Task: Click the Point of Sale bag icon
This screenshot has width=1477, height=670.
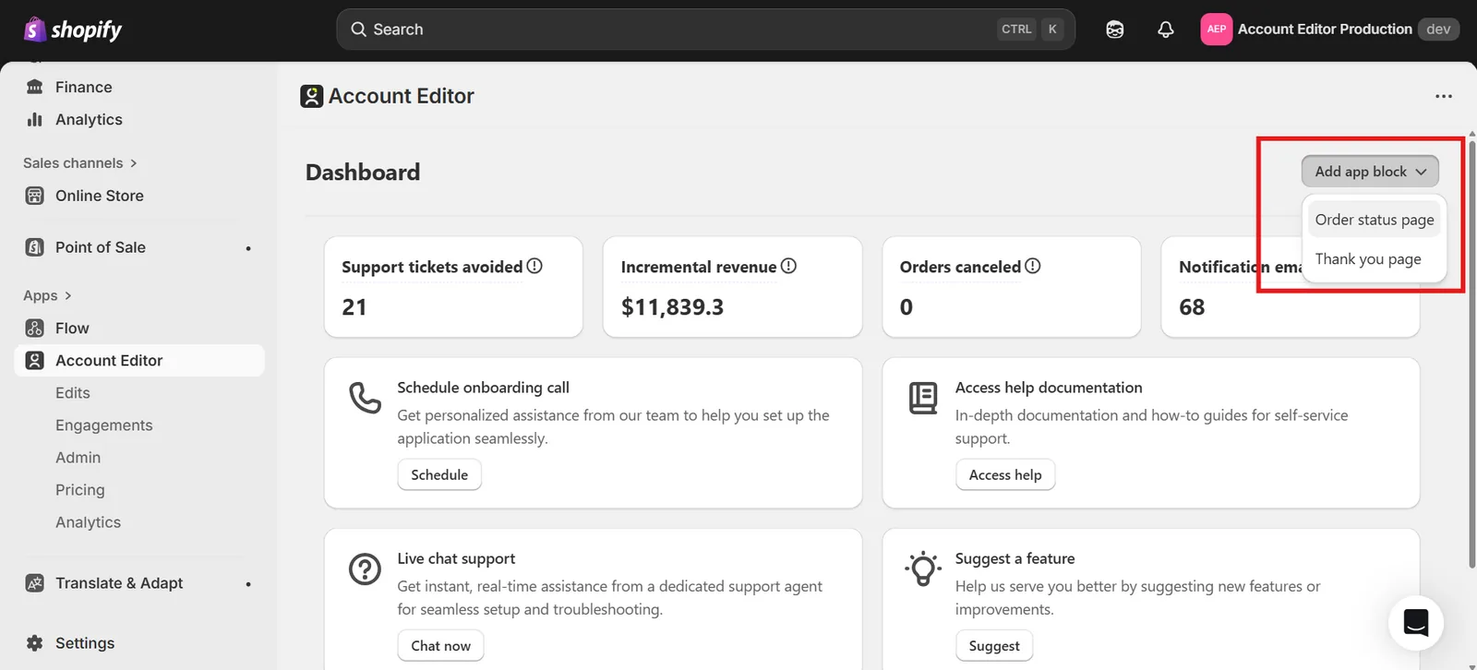Action: [x=35, y=247]
